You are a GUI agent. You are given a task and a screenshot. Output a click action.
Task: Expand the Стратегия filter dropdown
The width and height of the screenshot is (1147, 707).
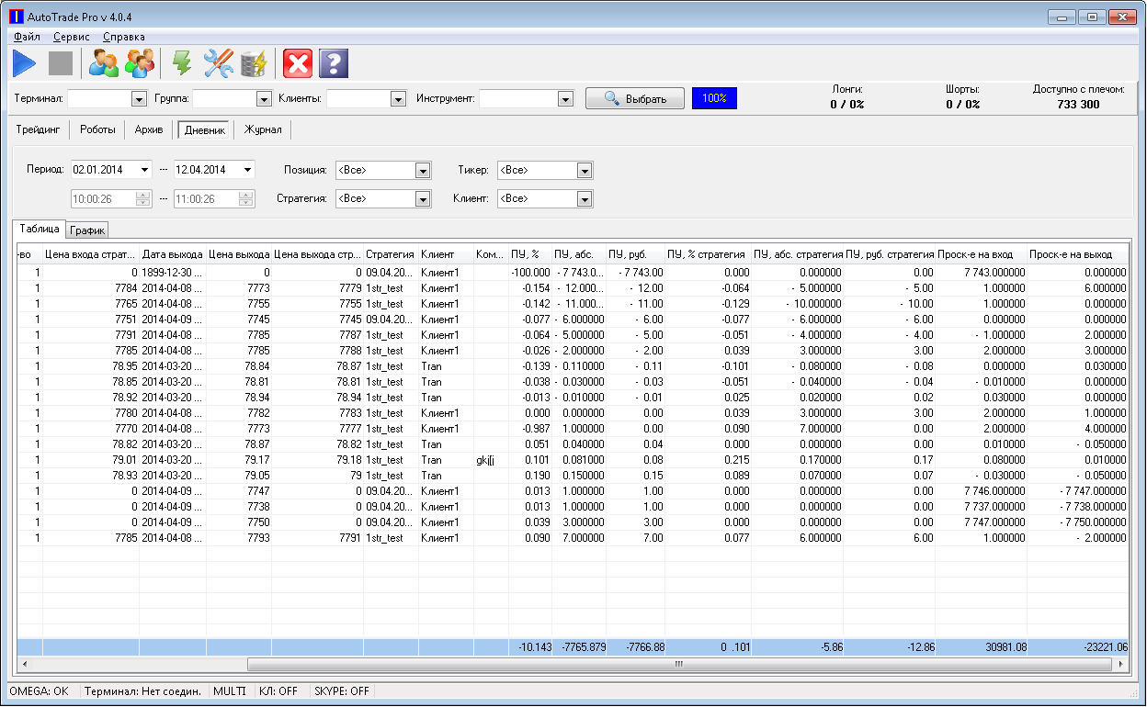click(423, 198)
